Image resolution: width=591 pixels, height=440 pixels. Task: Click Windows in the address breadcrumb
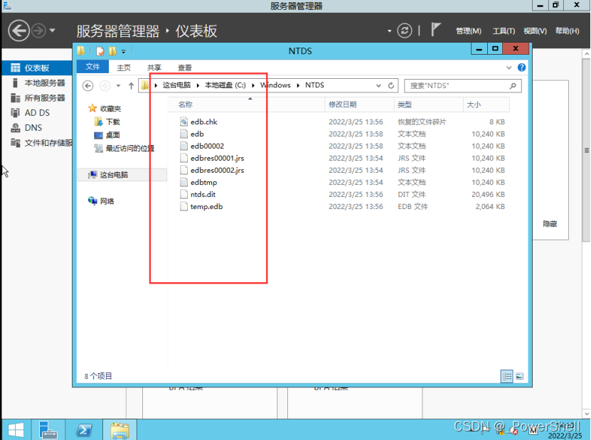point(275,85)
